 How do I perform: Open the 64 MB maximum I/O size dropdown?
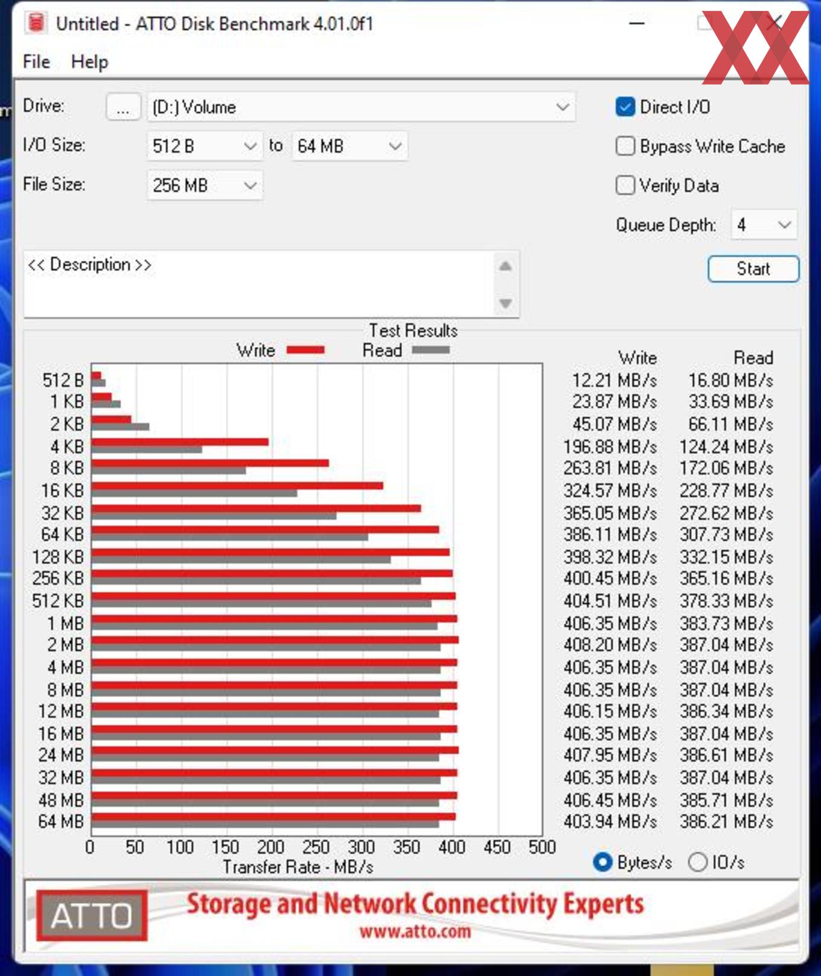click(350, 146)
